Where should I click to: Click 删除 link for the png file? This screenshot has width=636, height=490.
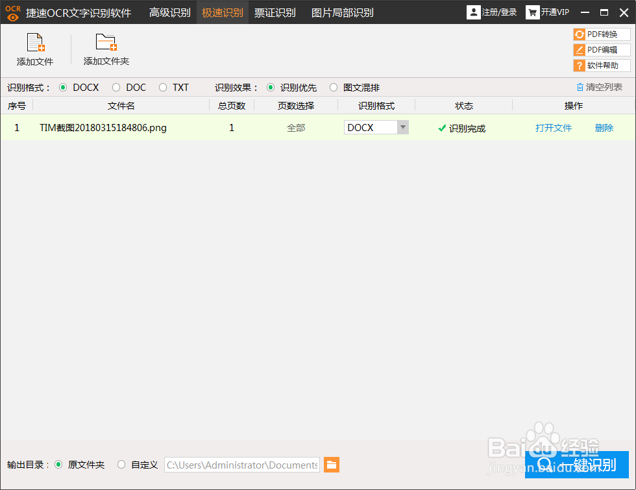pyautogui.click(x=604, y=129)
